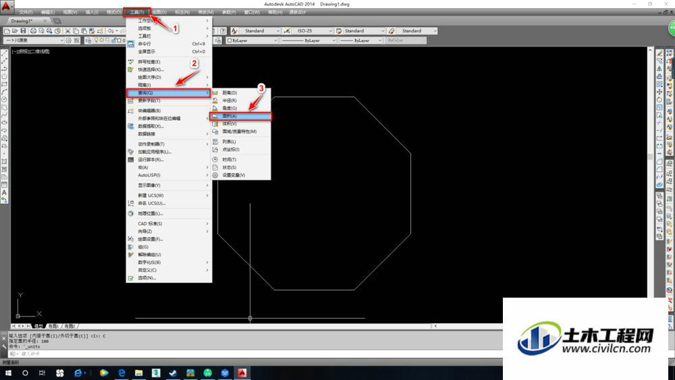
Task: Open the 工具(T) menu in menu bar
Action: pyautogui.click(x=137, y=12)
